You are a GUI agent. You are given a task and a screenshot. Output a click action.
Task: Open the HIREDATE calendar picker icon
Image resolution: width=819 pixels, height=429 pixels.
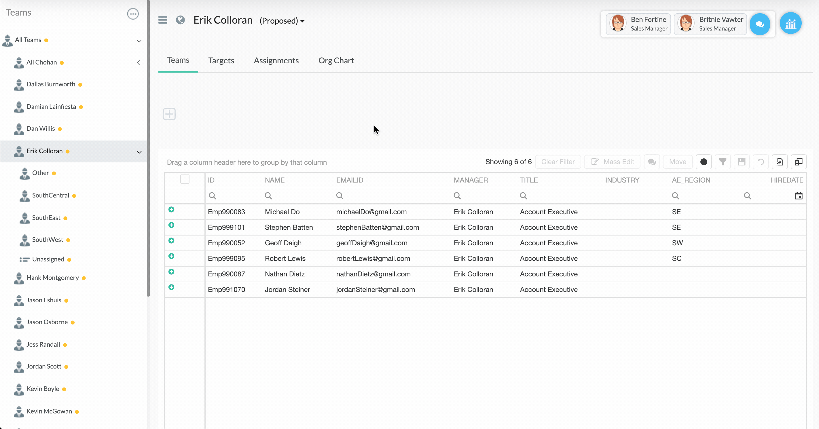[x=798, y=196]
